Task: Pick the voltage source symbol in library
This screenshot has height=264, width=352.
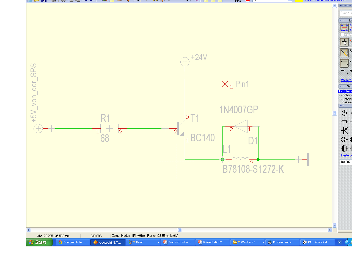Action: click(344, 113)
